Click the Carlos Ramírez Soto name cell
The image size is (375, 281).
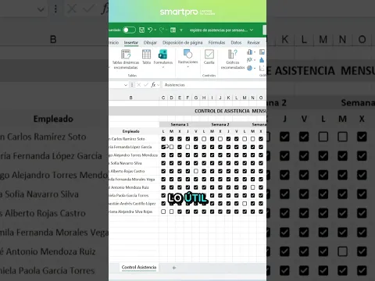click(134, 139)
